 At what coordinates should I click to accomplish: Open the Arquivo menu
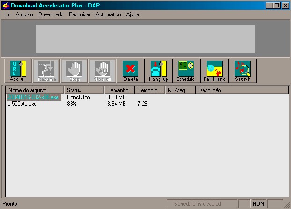(24, 14)
